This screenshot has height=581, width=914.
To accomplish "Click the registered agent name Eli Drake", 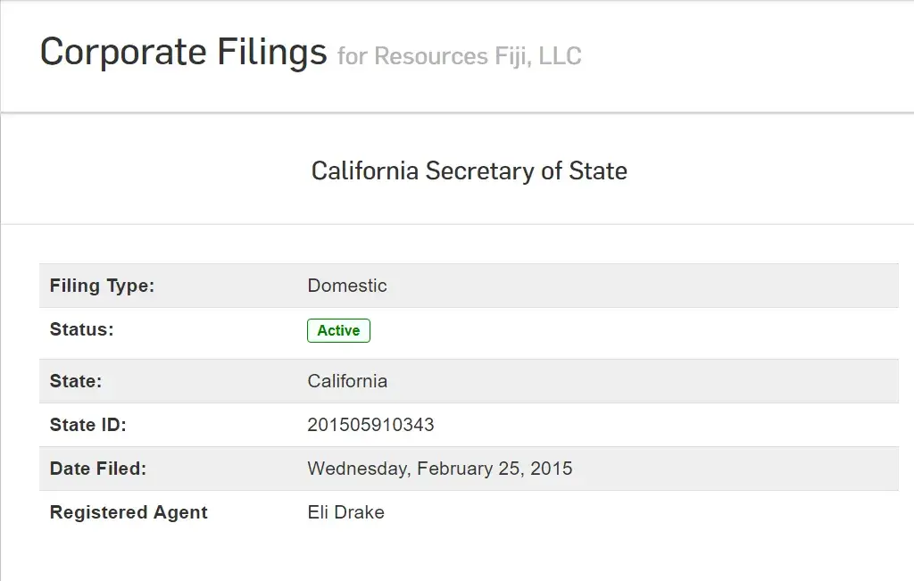I will point(345,512).
